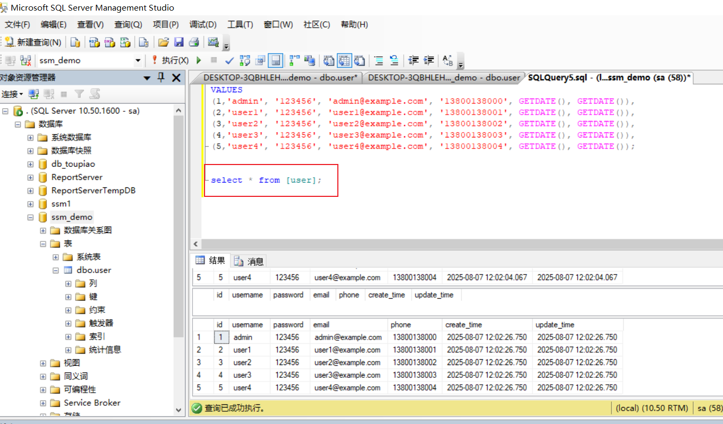Click the Open File folder icon
The width and height of the screenshot is (723, 424).
click(x=164, y=42)
